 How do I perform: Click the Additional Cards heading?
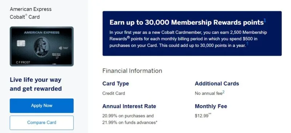(x=217, y=83)
